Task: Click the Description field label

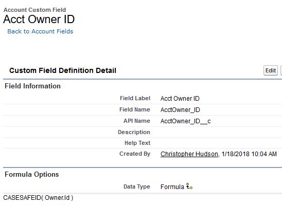Action: [x=134, y=132]
